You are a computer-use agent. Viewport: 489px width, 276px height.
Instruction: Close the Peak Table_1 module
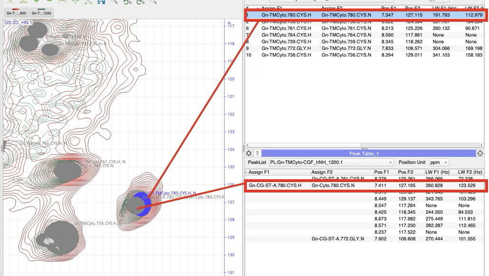[x=480, y=153]
